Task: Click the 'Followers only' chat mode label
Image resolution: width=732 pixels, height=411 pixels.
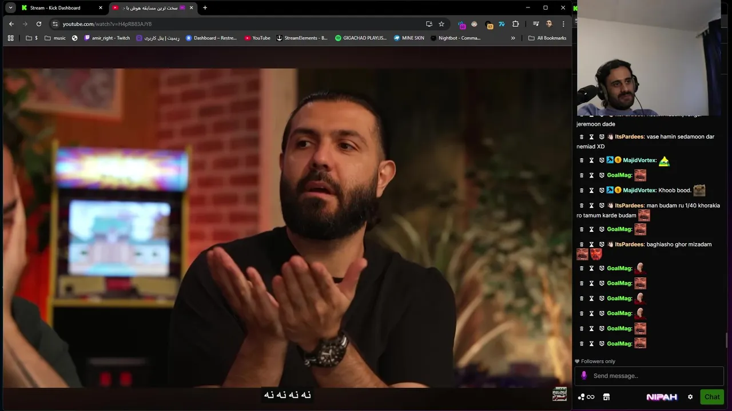Action: (595, 361)
